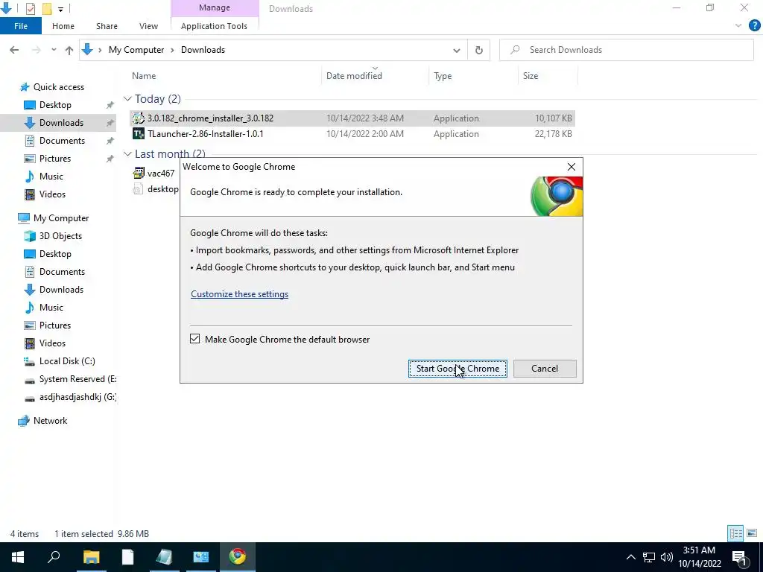Select the vac467 file
This screenshot has height=572, width=763.
(x=161, y=173)
